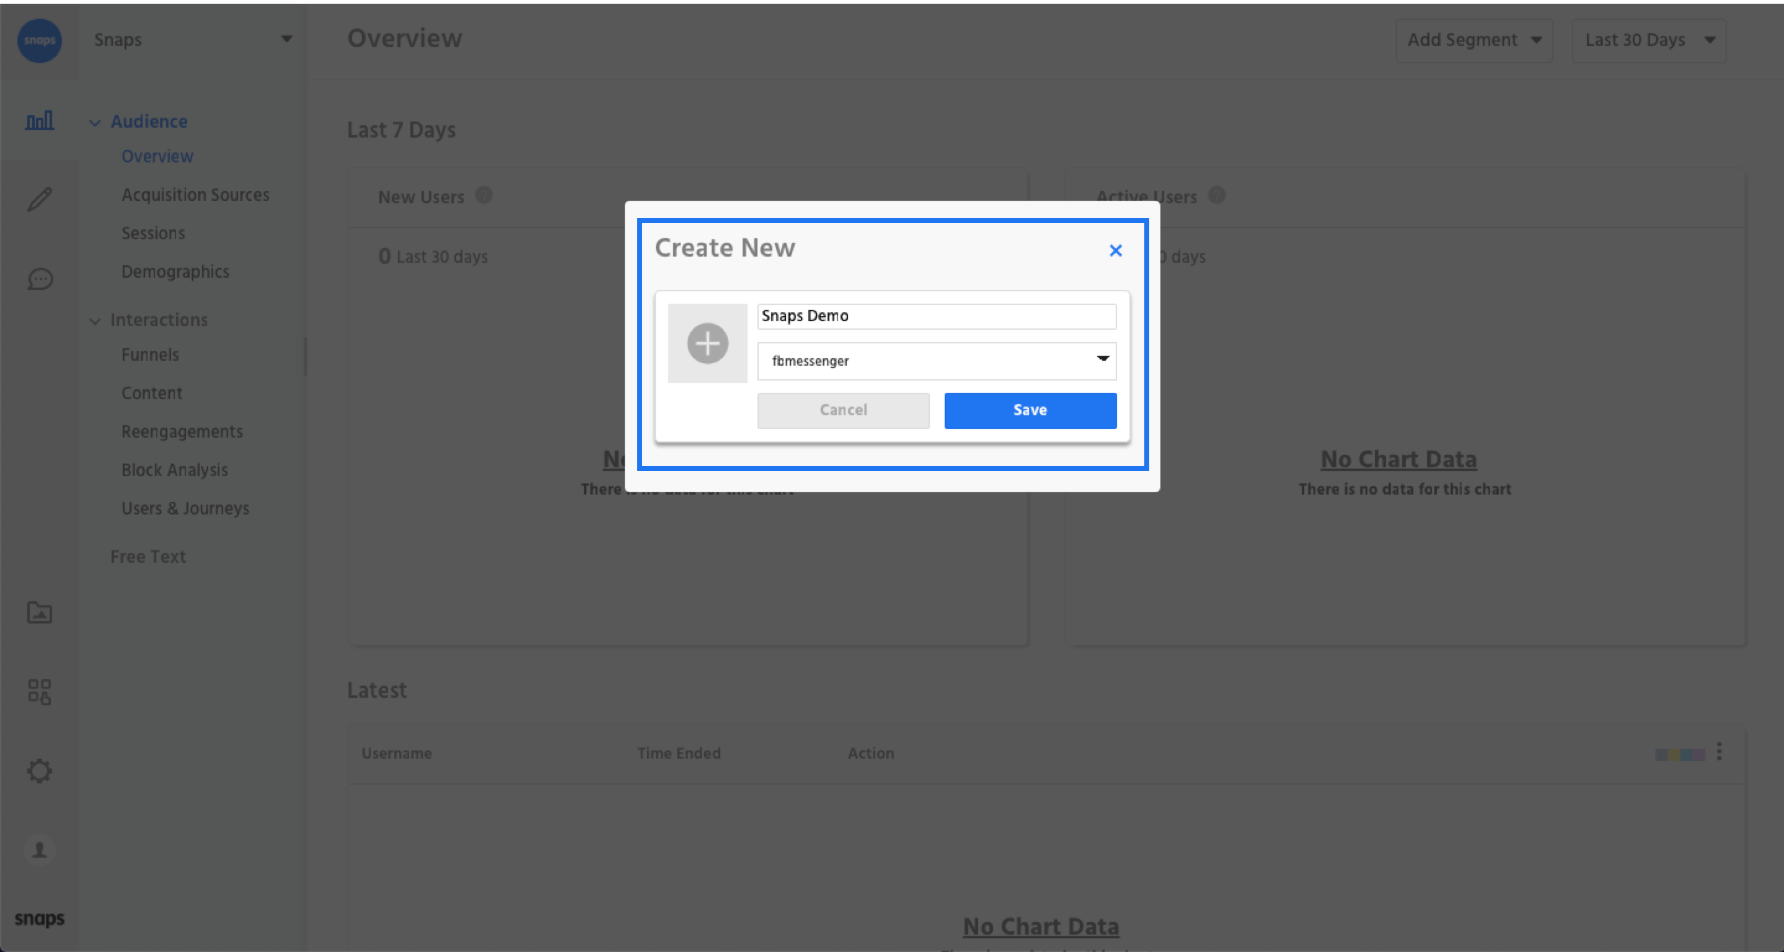Collapse the Audience tree section

(x=95, y=123)
